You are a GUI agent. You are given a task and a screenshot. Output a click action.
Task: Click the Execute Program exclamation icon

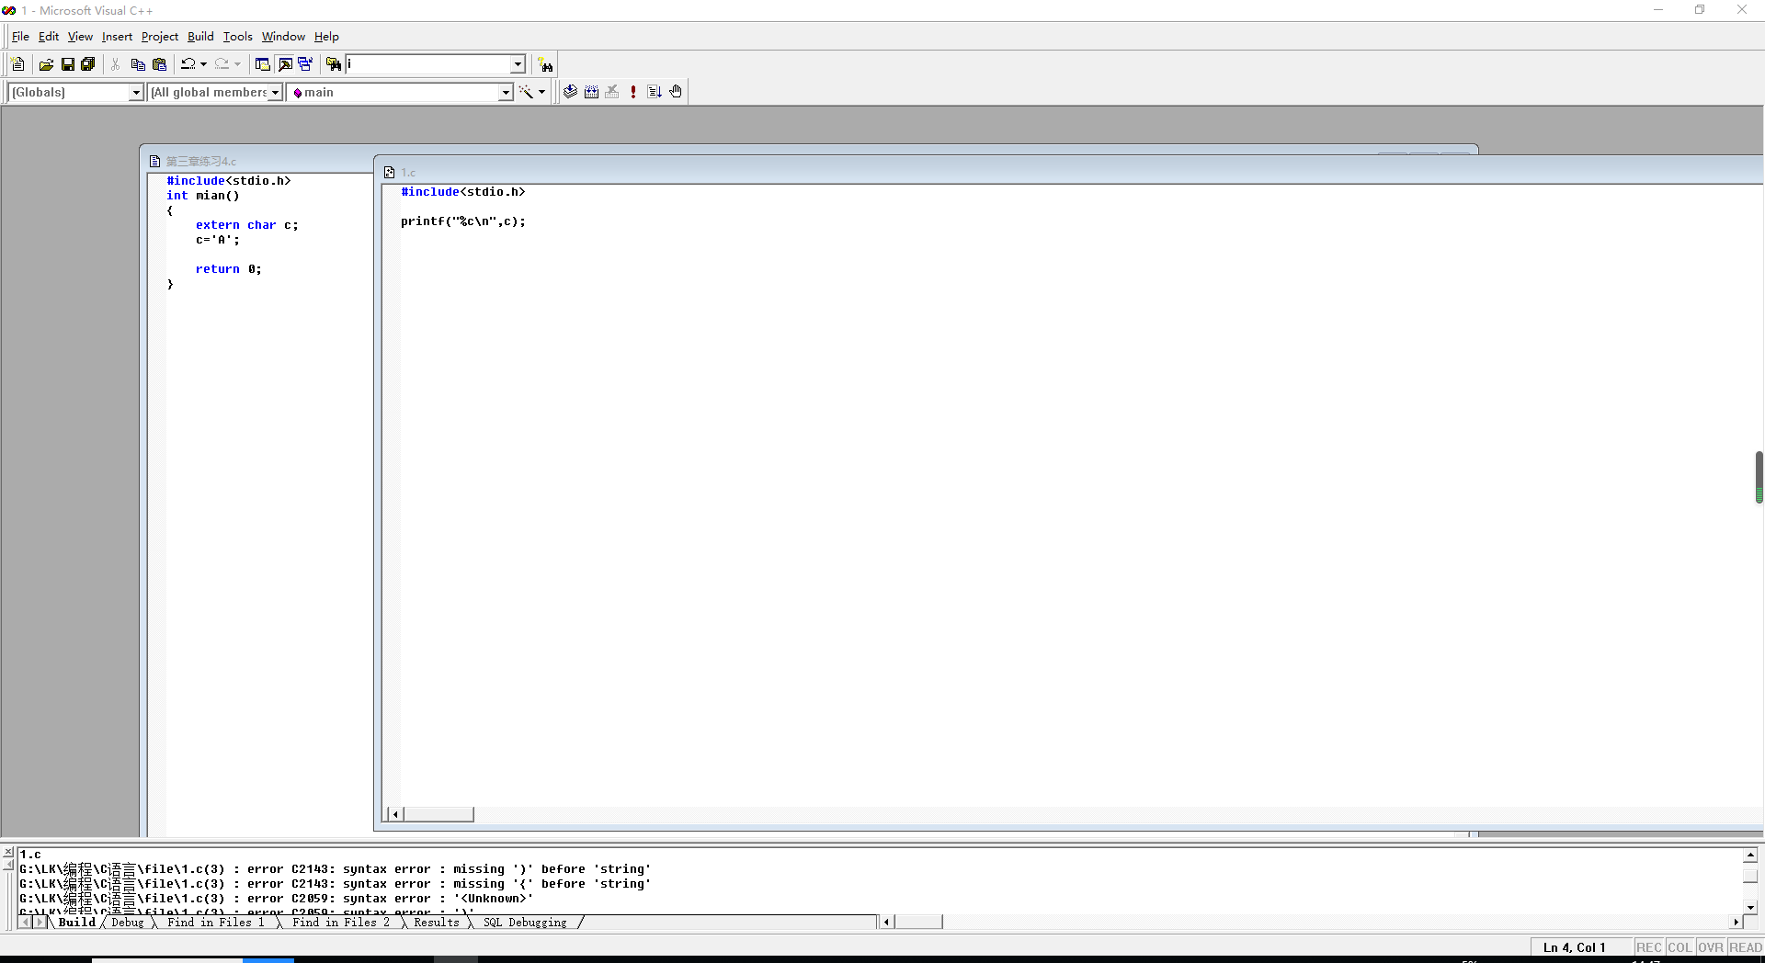[x=633, y=92]
